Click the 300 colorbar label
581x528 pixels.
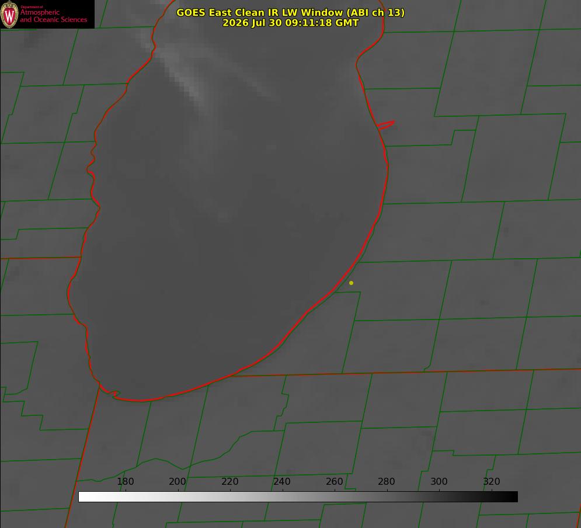pyautogui.click(x=439, y=481)
